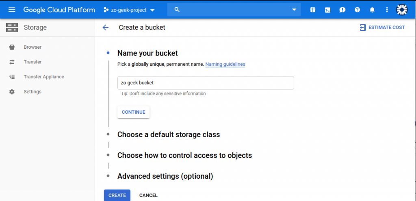Open the send feedback icon
The width and height of the screenshot is (416, 201).
342,10
